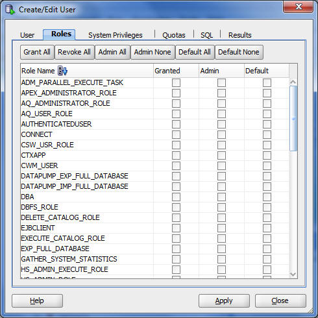Click the Default All button
Viewport: 318px width, 318px height.
click(x=195, y=52)
